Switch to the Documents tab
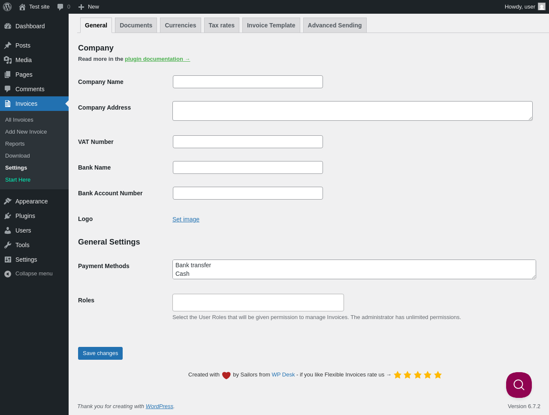The height and width of the screenshot is (415, 549). (136, 25)
